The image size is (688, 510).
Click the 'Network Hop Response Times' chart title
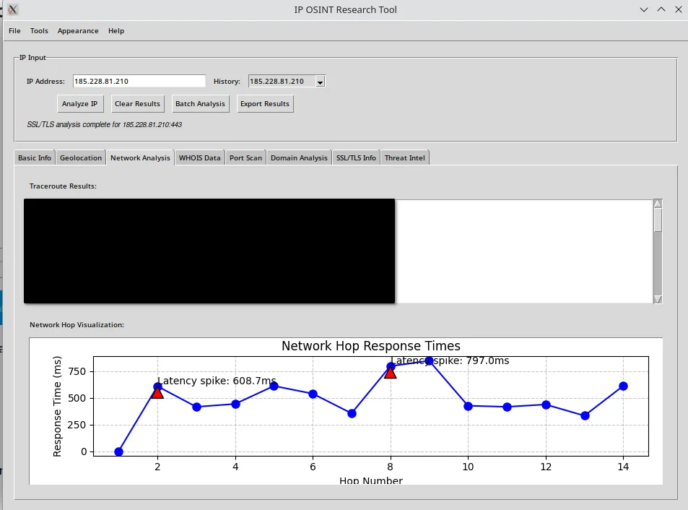(x=371, y=346)
